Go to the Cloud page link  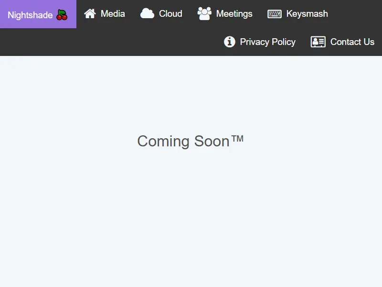pos(161,14)
